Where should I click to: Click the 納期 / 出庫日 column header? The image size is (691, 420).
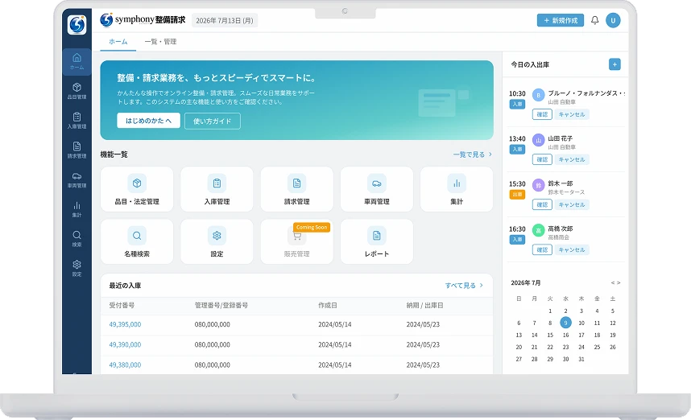[x=424, y=305]
